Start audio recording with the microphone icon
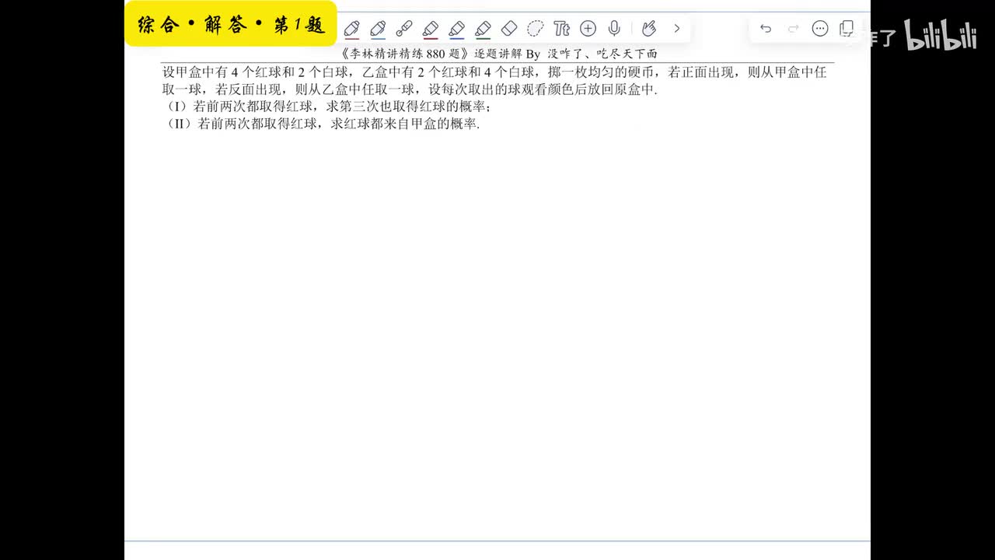 614,29
